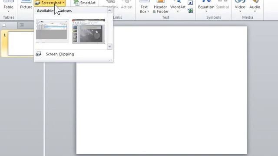The height and width of the screenshot is (156, 278).
Task: Click the gallery resize grip handle
Action: (x=110, y=60)
